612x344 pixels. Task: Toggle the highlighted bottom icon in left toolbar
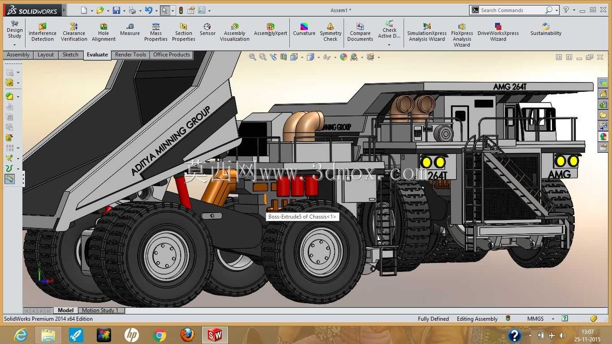pos(9,179)
